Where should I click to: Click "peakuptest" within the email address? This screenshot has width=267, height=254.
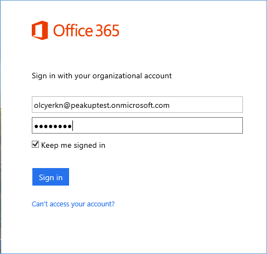point(90,106)
